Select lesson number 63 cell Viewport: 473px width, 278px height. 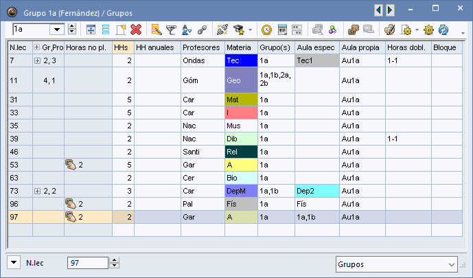(20, 178)
